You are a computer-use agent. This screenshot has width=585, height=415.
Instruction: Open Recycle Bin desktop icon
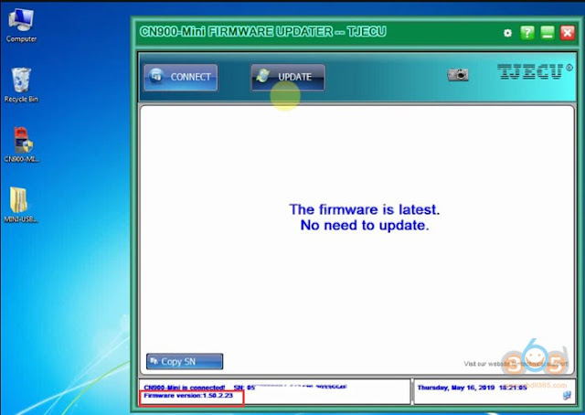click(x=21, y=85)
